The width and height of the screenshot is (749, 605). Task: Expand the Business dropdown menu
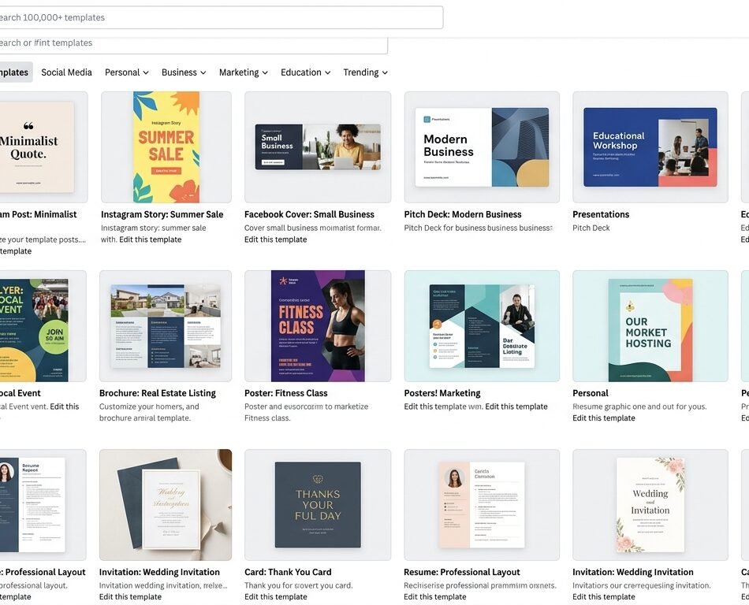pyautogui.click(x=184, y=72)
